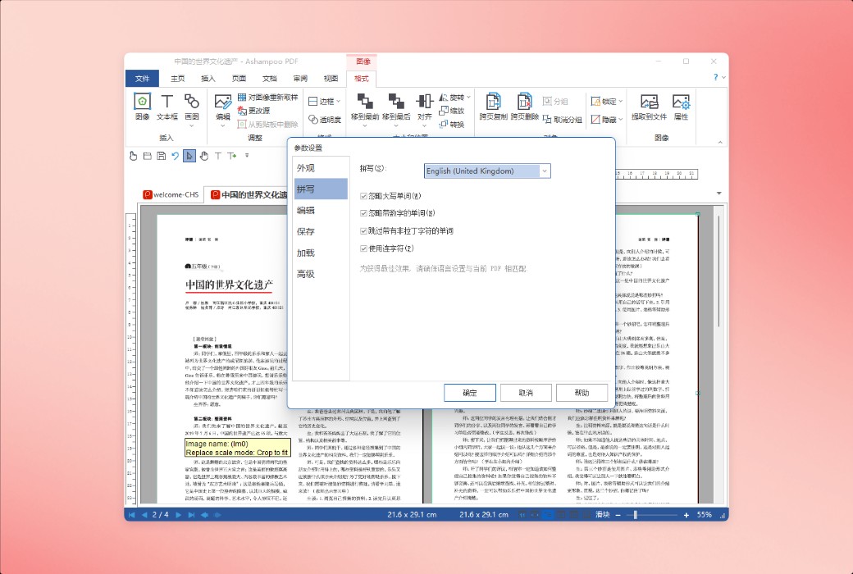Open the English (United Kingdom) language dropdown
This screenshot has width=853, height=574.
tap(545, 171)
